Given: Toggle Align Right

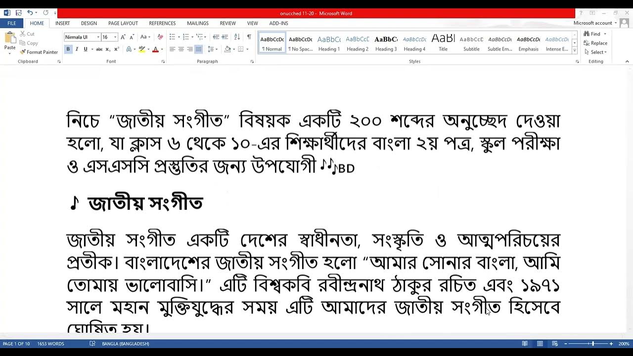Looking at the screenshot, I should point(190,49).
